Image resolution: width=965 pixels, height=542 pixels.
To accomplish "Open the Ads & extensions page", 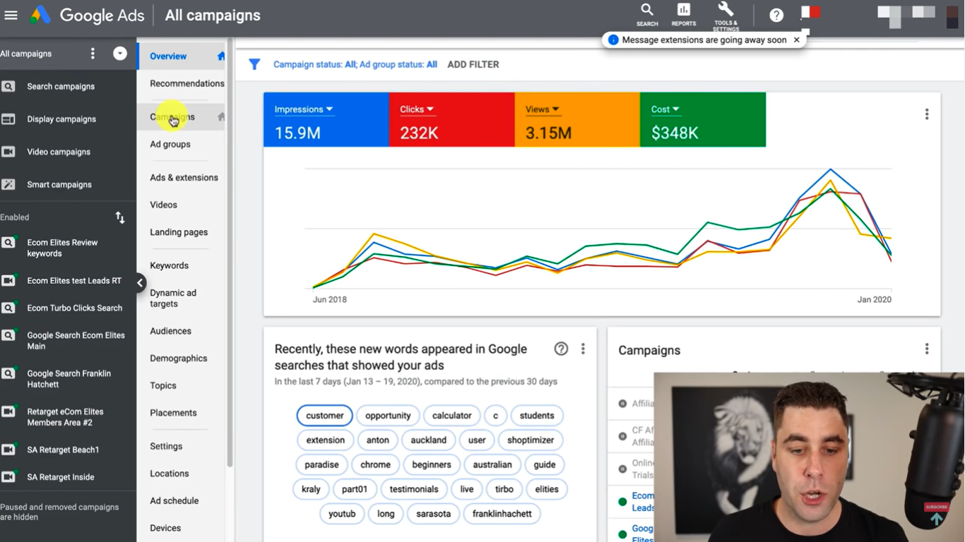I will (x=184, y=178).
